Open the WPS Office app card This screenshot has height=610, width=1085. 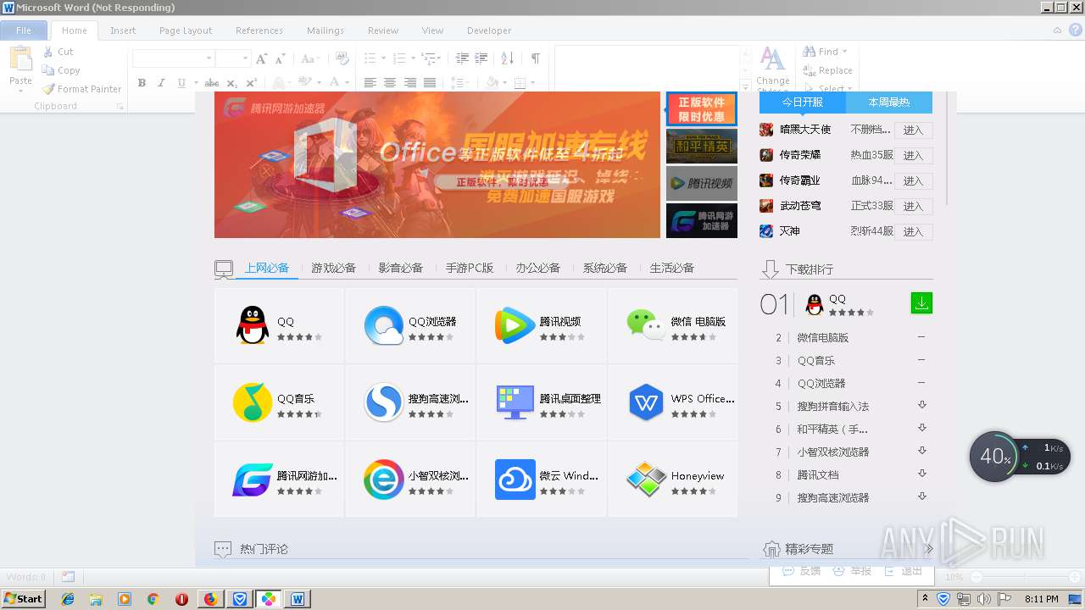pos(672,402)
